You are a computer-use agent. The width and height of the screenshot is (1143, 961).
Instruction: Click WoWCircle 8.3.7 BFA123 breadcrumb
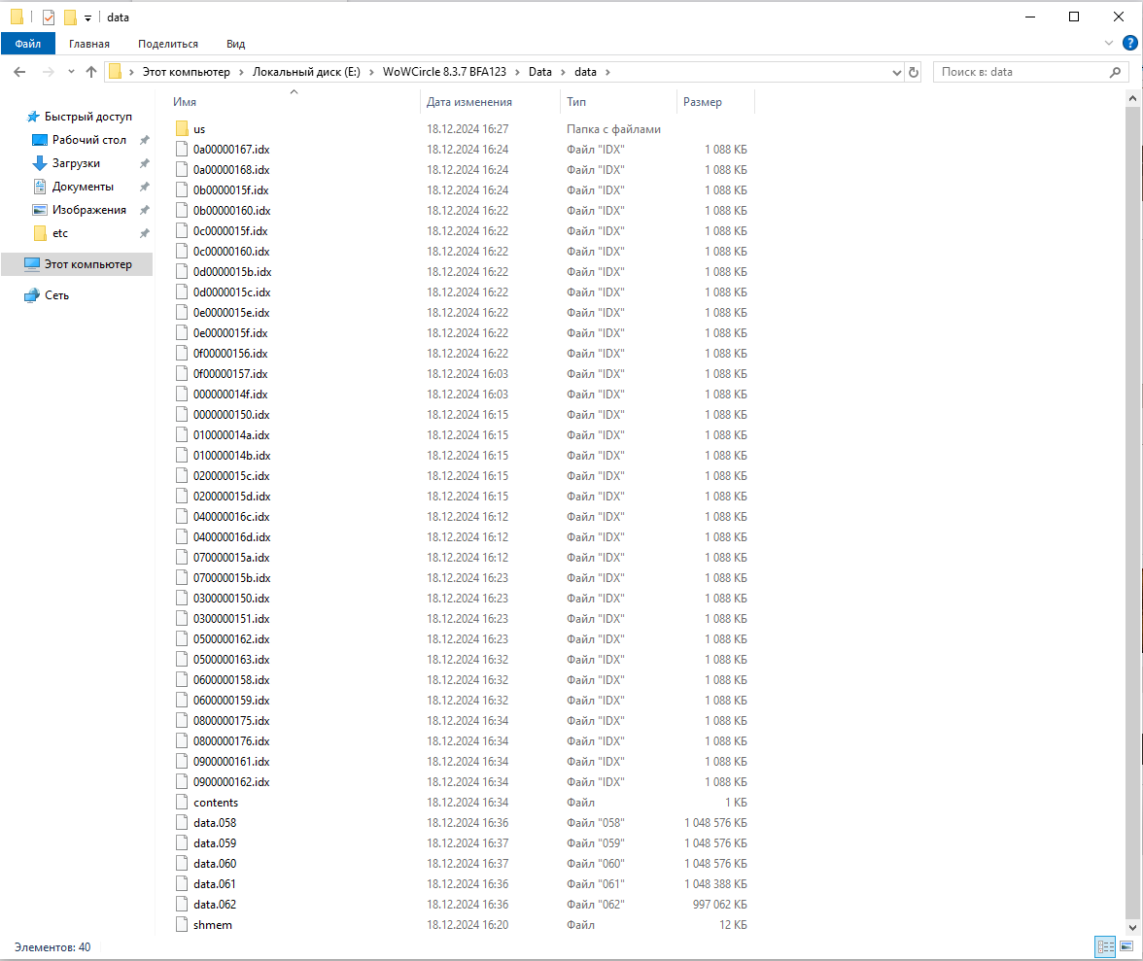point(446,72)
